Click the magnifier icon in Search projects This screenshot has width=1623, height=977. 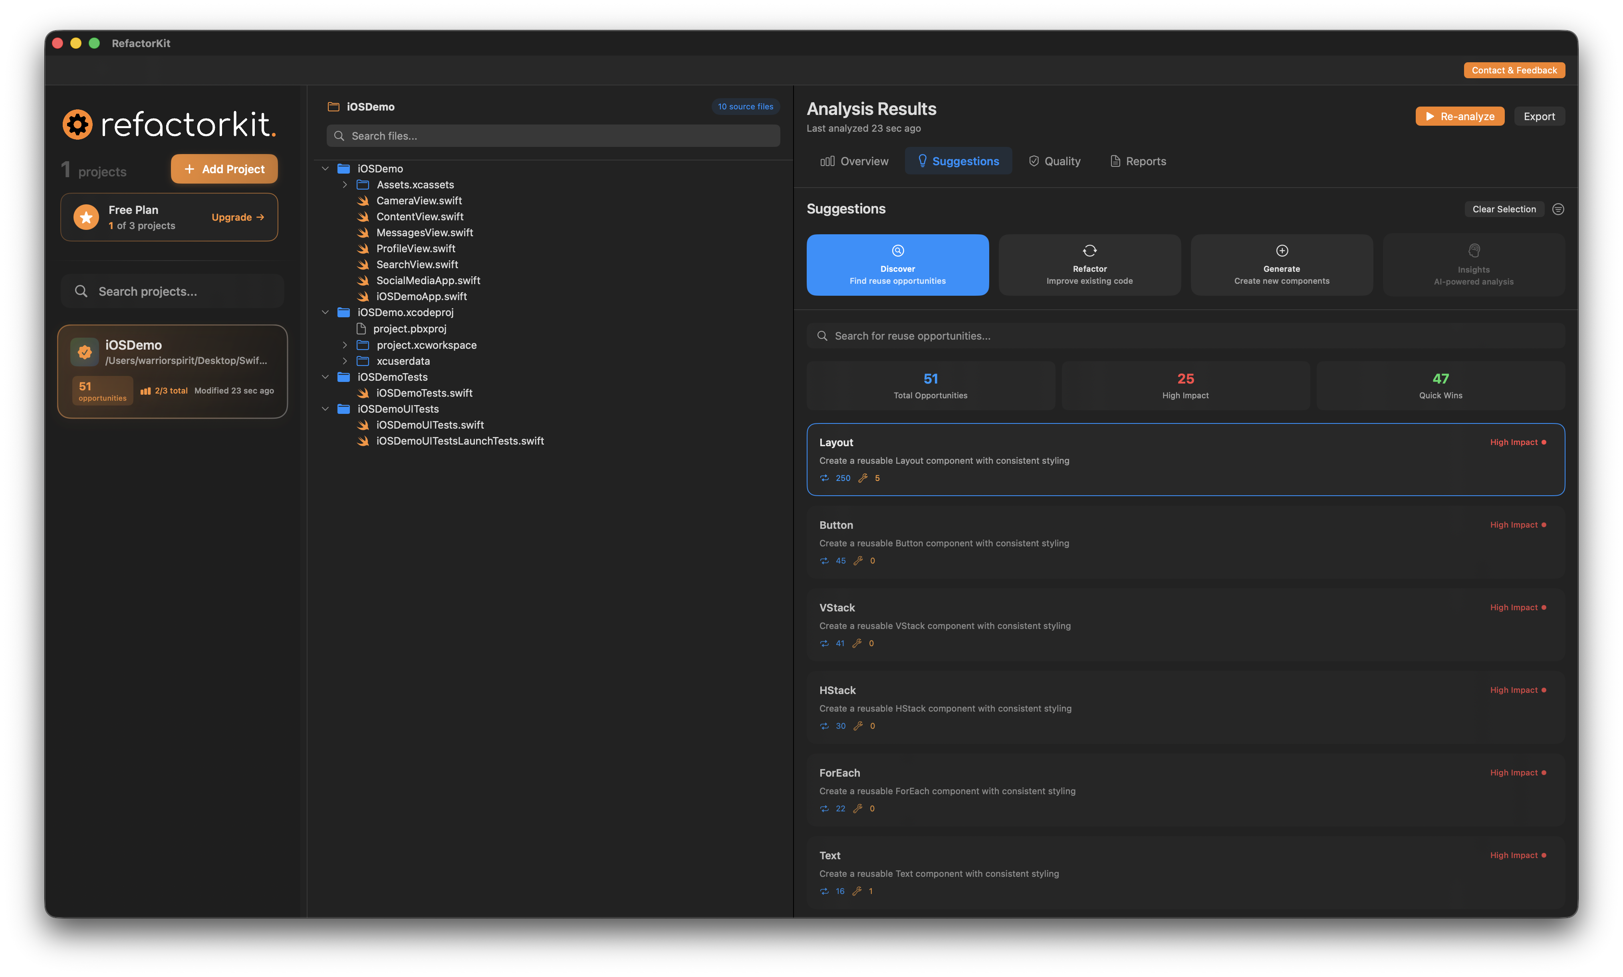click(x=81, y=291)
